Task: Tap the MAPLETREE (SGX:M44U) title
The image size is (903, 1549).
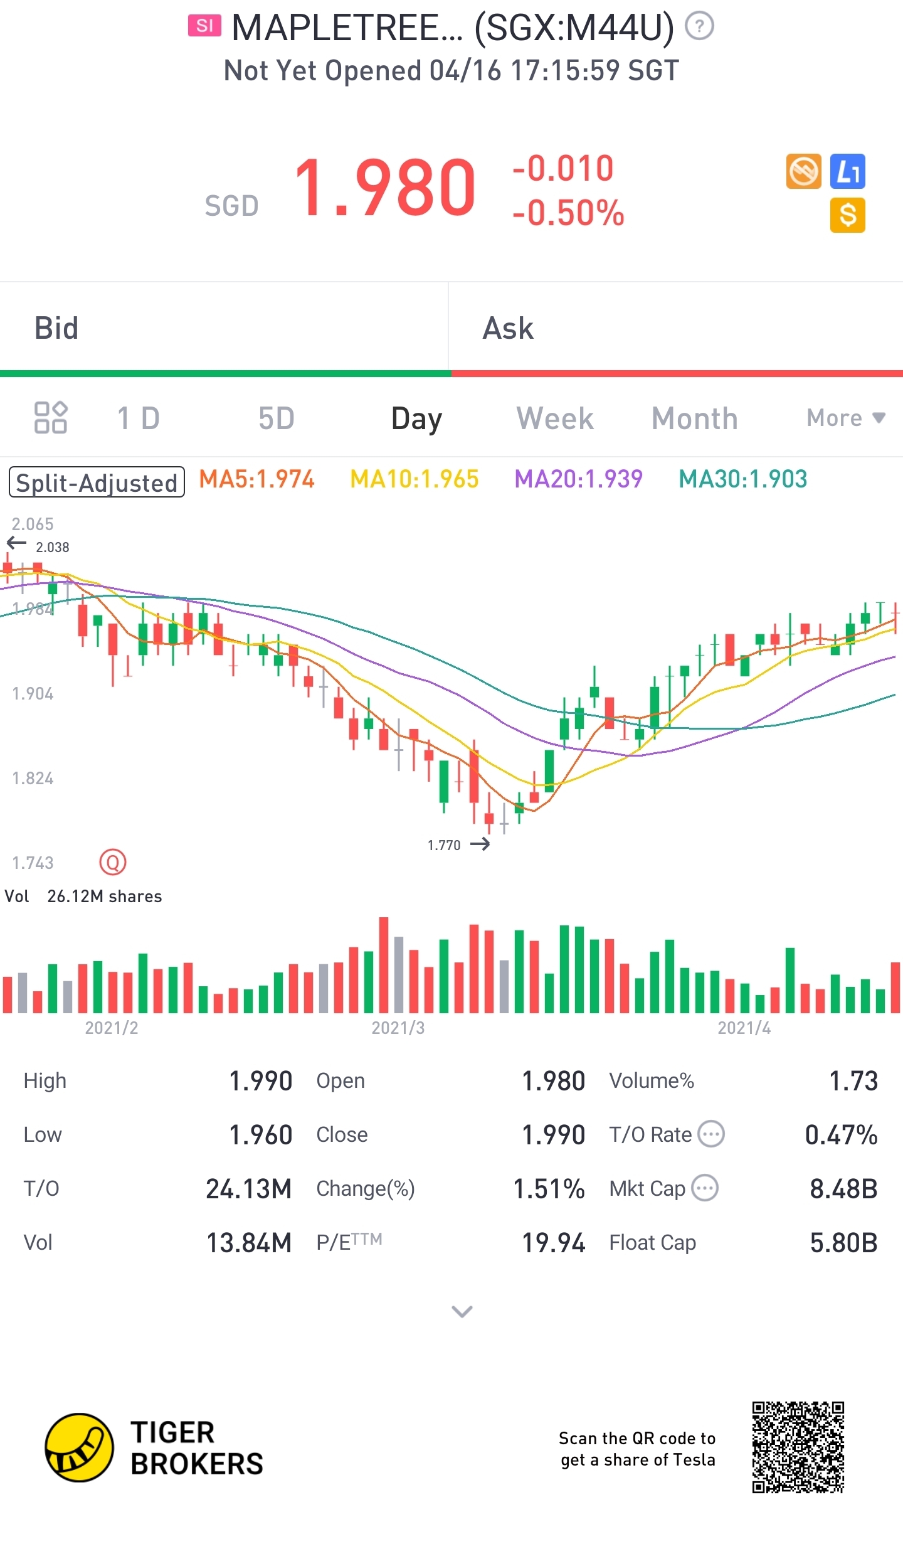Action: point(453,28)
